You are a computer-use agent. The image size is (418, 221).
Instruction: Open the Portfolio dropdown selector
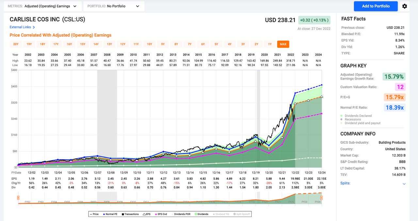click(x=114, y=6)
